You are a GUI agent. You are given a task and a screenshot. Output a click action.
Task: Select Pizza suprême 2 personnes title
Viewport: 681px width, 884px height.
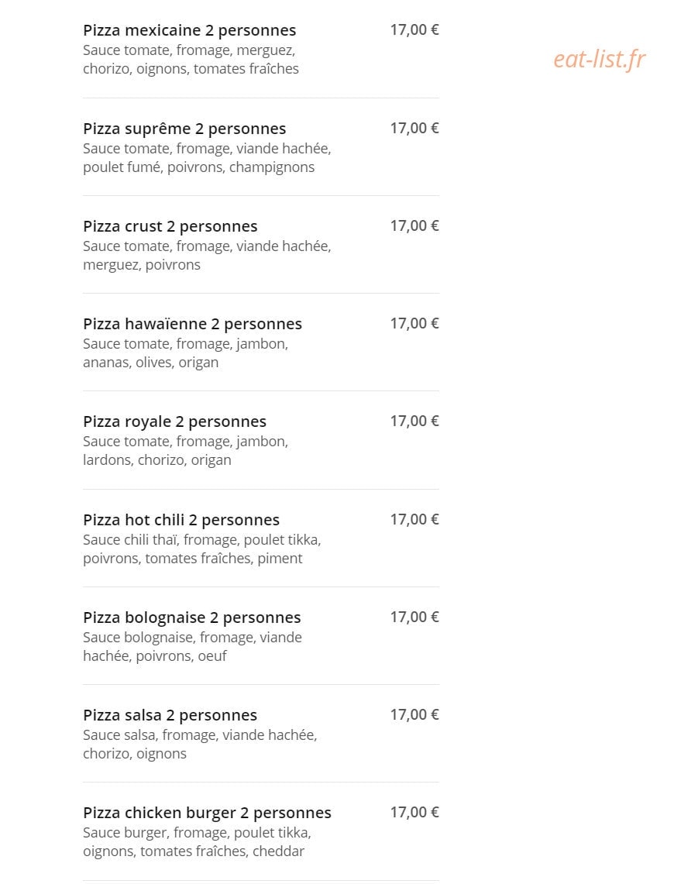click(184, 129)
